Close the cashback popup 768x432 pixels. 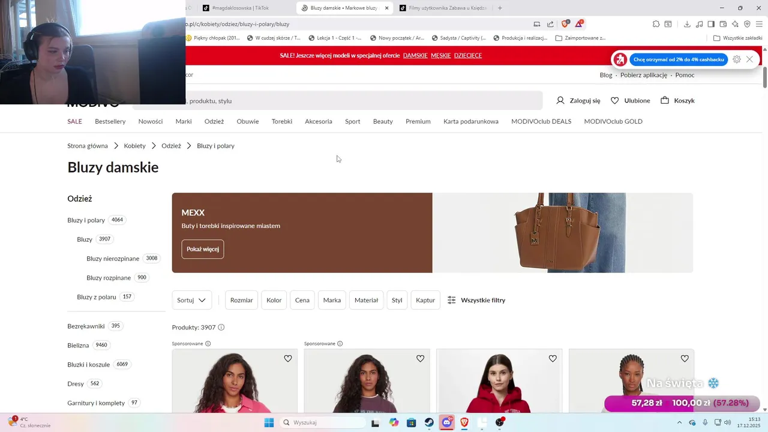click(x=749, y=59)
